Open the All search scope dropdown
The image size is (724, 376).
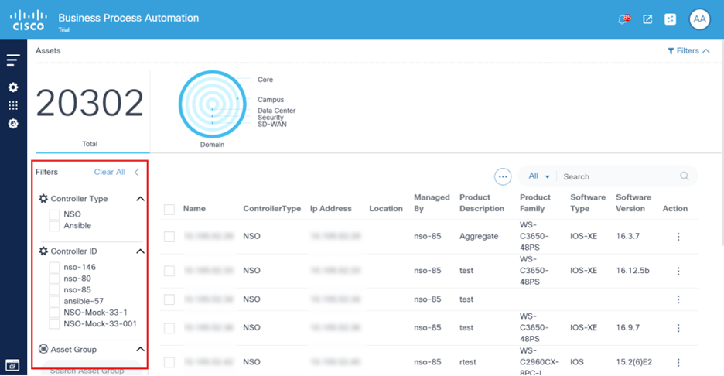point(539,176)
